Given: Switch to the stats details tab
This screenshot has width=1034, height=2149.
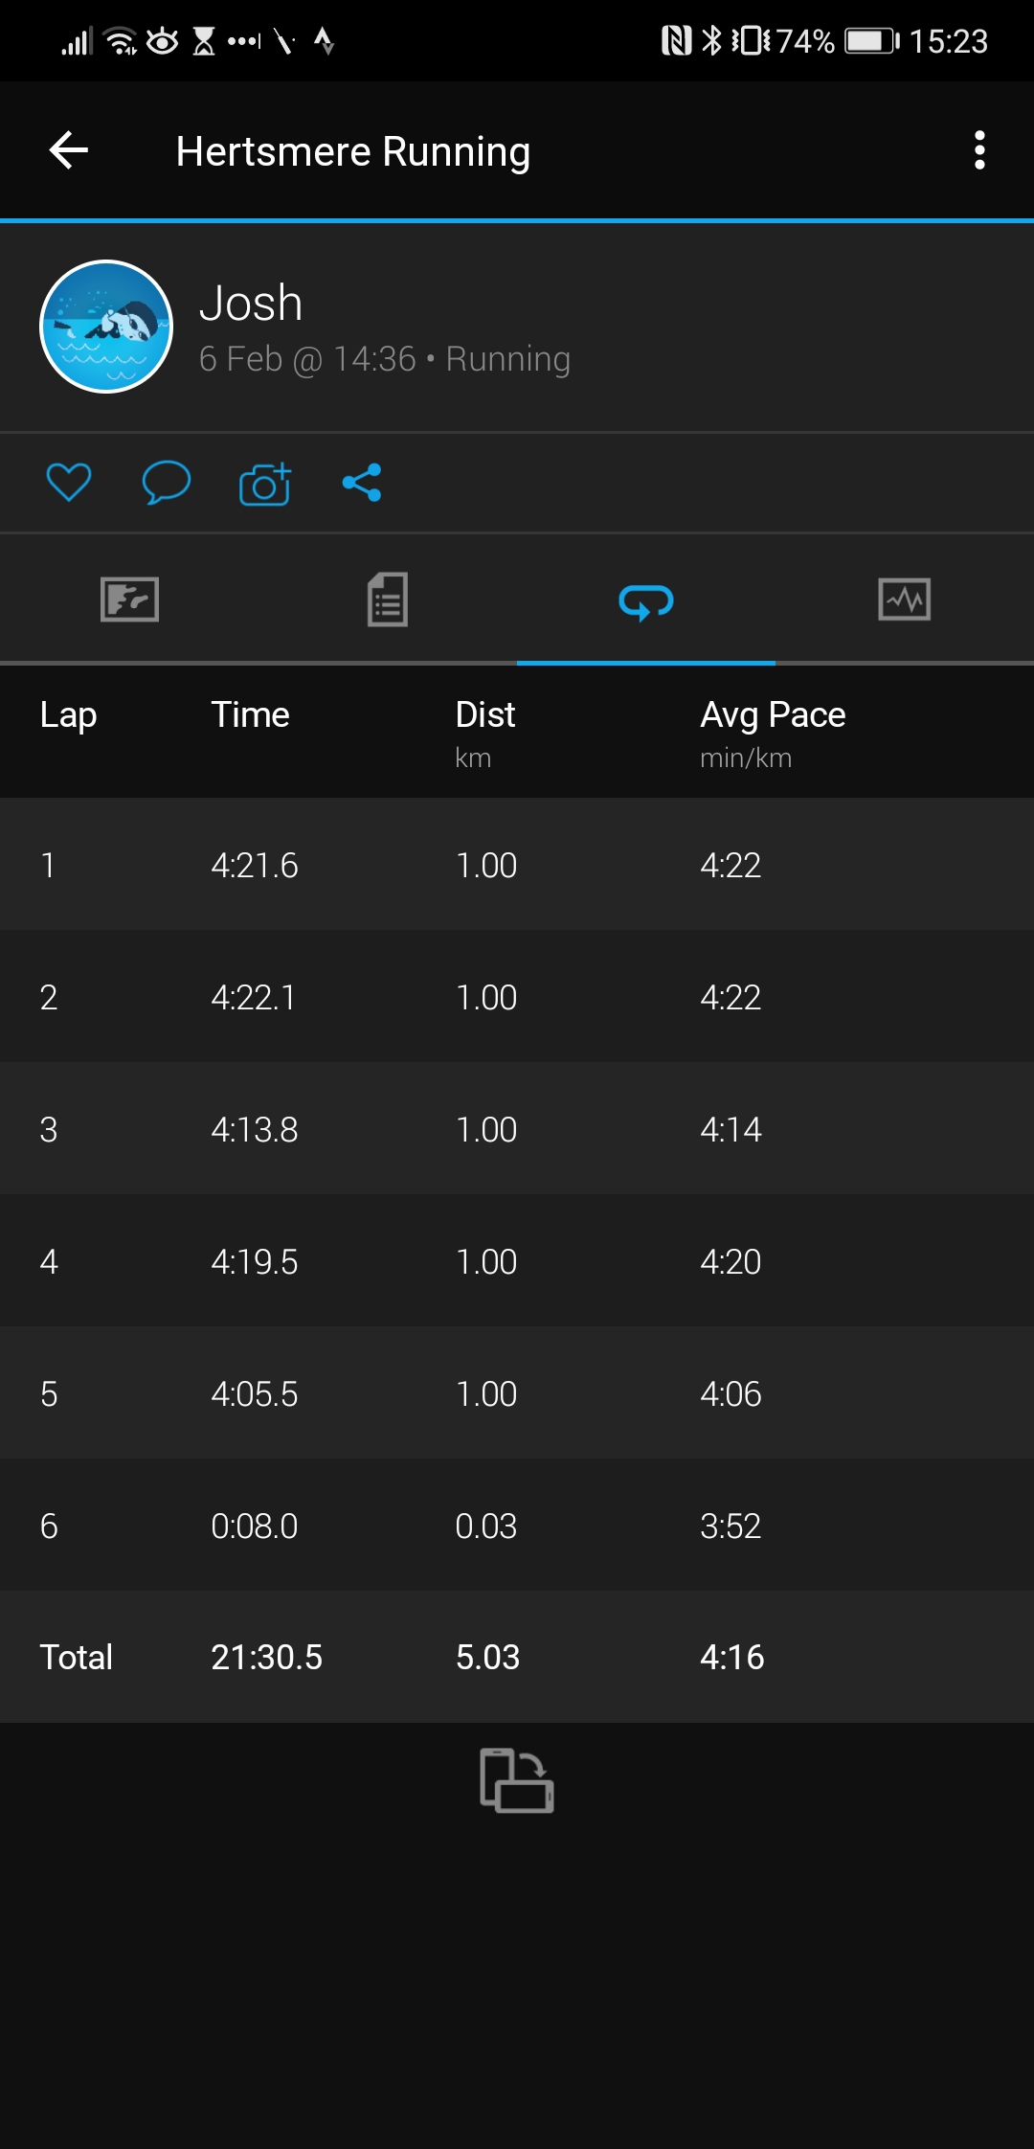Looking at the screenshot, I should (388, 600).
